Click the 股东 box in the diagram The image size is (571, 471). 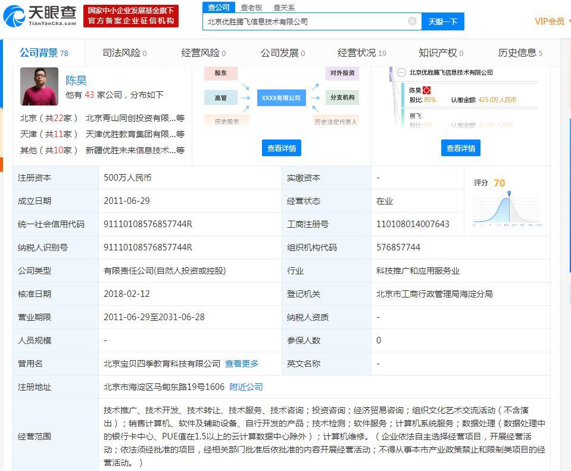(x=221, y=73)
